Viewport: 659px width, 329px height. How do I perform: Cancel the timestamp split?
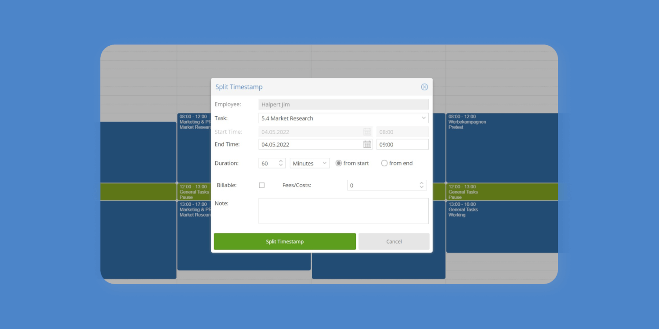click(394, 241)
